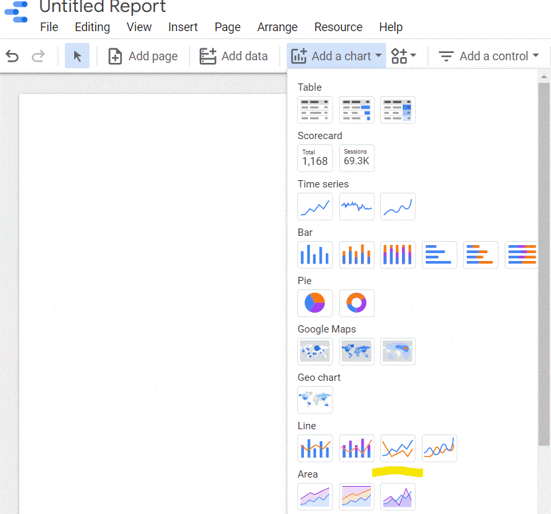Open the Resource menu
The image size is (551, 514).
[x=338, y=27]
